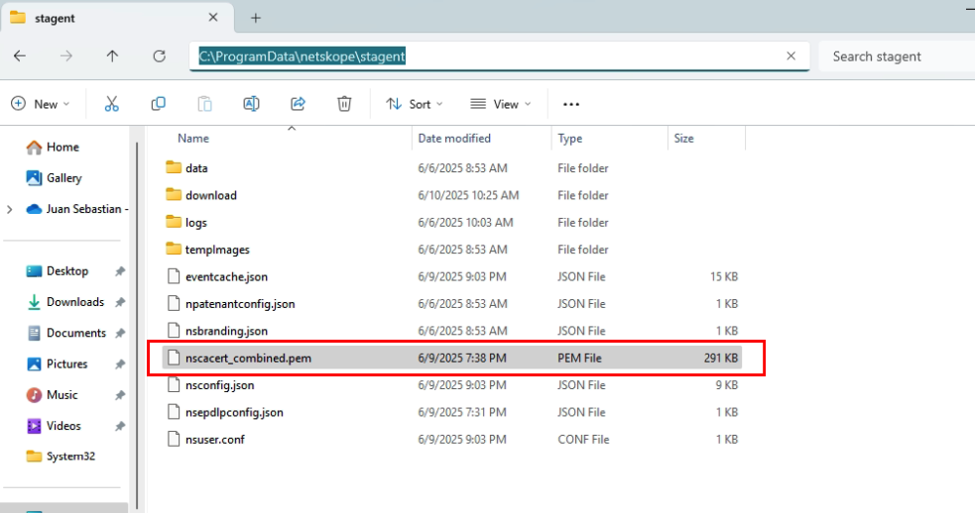Click the pin icon beside Downloads
Viewport: 975px width, 513px height.
120,302
